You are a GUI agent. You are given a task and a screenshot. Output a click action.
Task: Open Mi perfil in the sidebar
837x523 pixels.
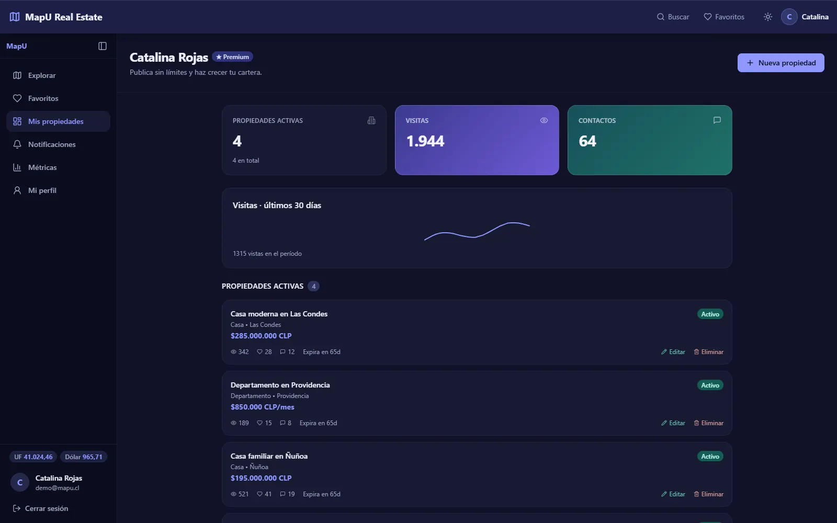pyautogui.click(x=58, y=190)
